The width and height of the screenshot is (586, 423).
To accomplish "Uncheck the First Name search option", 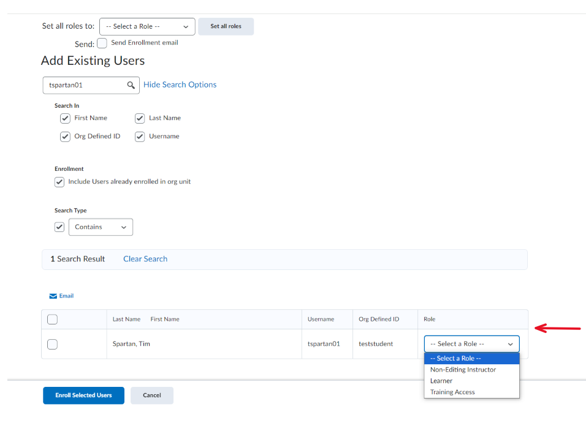I will click(65, 118).
